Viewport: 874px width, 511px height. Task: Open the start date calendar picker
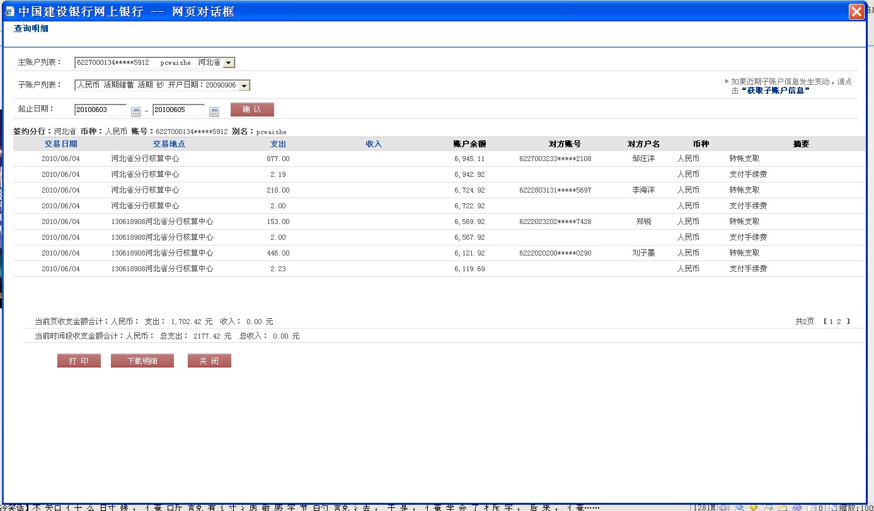click(136, 111)
